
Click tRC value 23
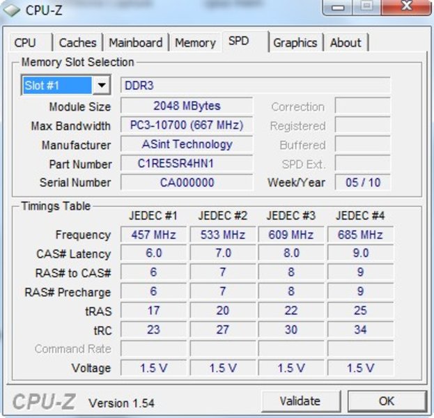click(x=154, y=330)
